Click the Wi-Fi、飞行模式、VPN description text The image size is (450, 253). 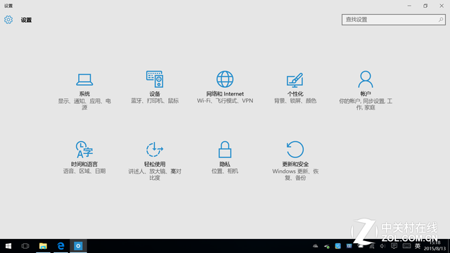(225, 100)
